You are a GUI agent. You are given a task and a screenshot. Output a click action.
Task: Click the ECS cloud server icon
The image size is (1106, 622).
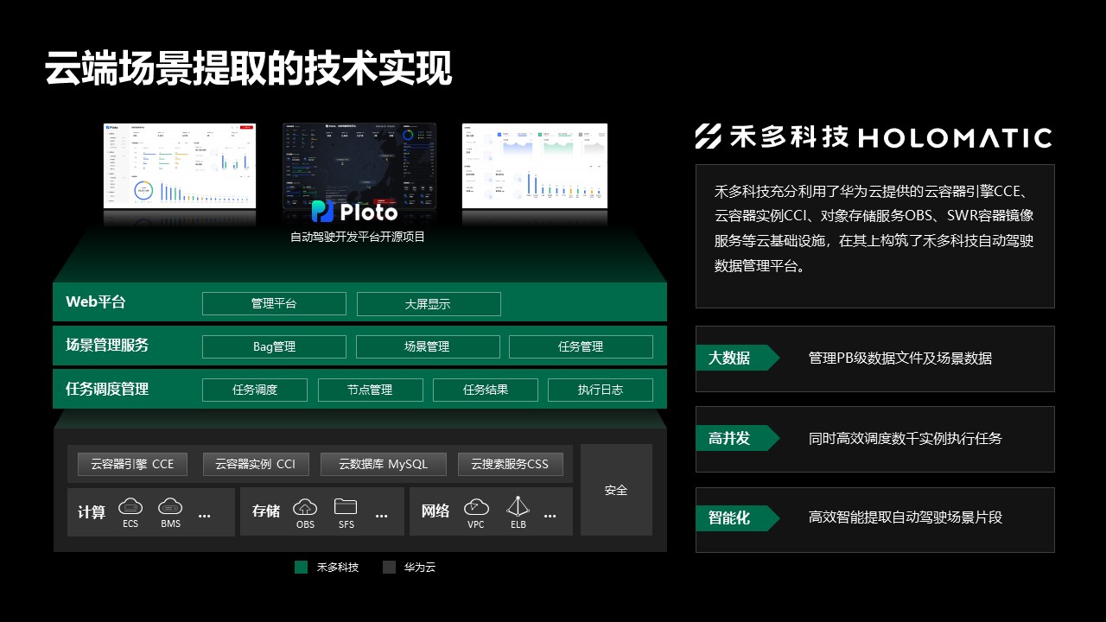click(x=130, y=506)
